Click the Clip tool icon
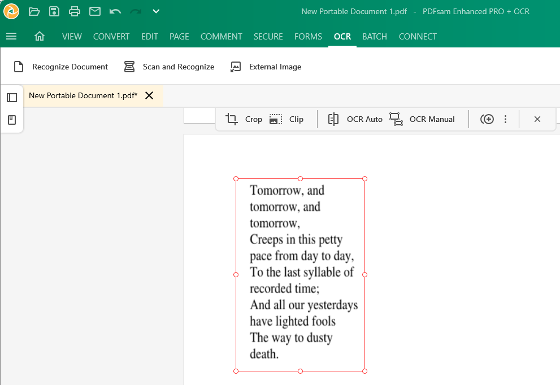560x385 pixels. [276, 119]
